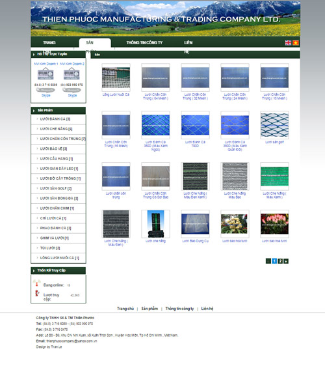Expand LƯỚI ĐÁNH CÁ category
Viewport: 325px width, 366px height.
tap(55, 119)
